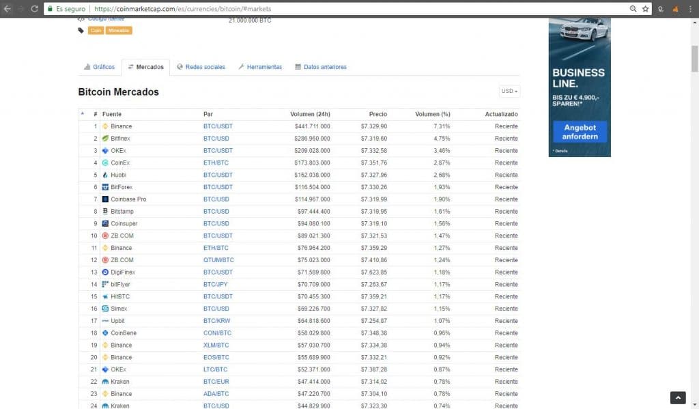Open the BTC/KRW pair link

tap(216, 321)
